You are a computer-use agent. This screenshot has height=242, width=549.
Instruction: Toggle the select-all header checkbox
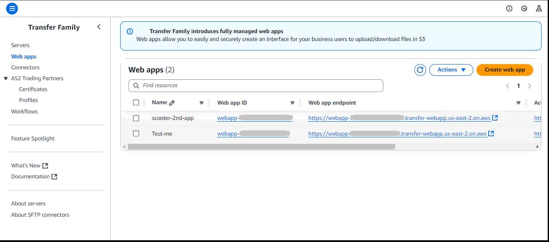tap(136, 102)
